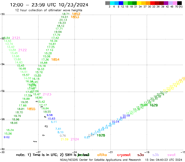Click the red "cryosat" legend label

point(124,155)
